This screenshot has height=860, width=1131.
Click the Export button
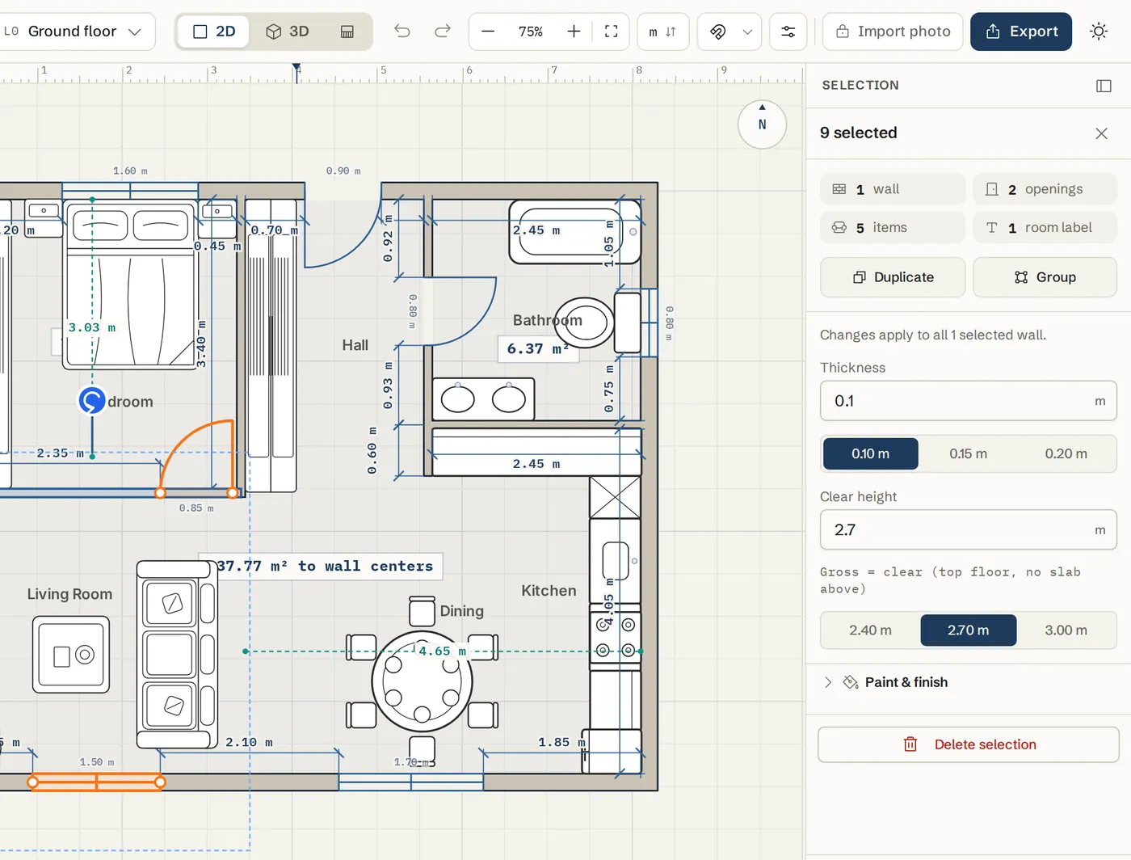coord(1021,32)
